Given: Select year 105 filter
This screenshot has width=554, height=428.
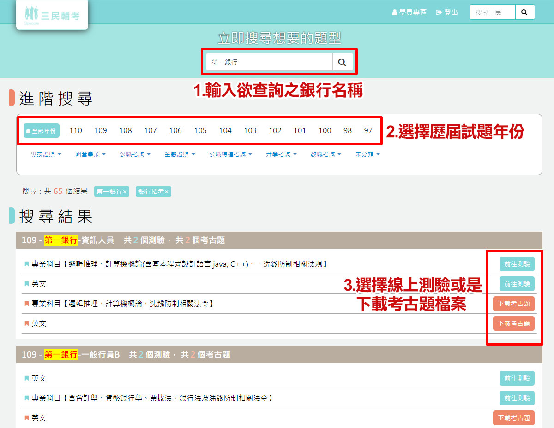Looking at the screenshot, I should coord(200,131).
